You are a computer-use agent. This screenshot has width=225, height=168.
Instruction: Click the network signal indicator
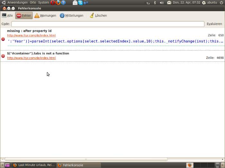point(148,3)
